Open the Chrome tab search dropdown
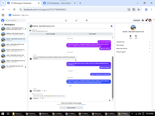 [x=3, y=3]
